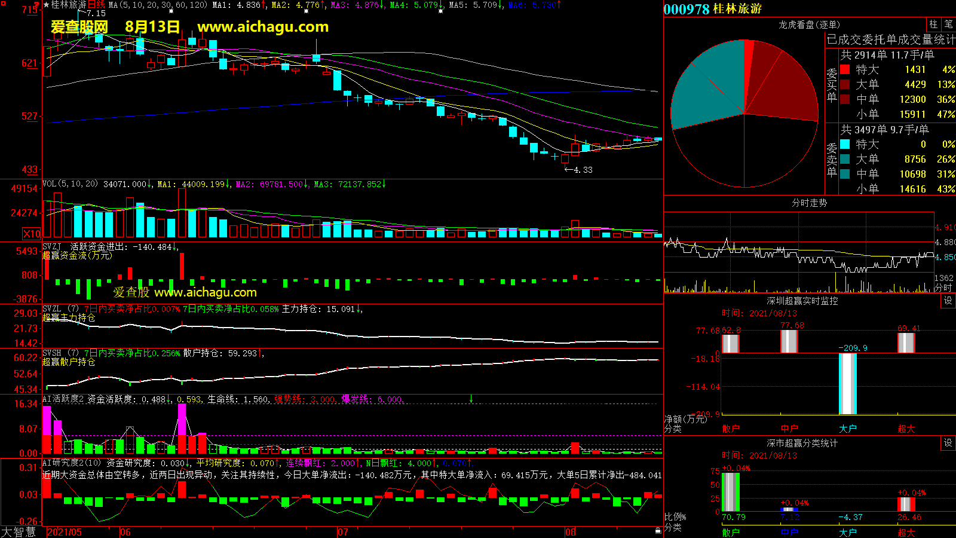This screenshot has height=538, width=956.
Task: Select the AI研究度2(10) indicator title
Action: tap(72, 463)
